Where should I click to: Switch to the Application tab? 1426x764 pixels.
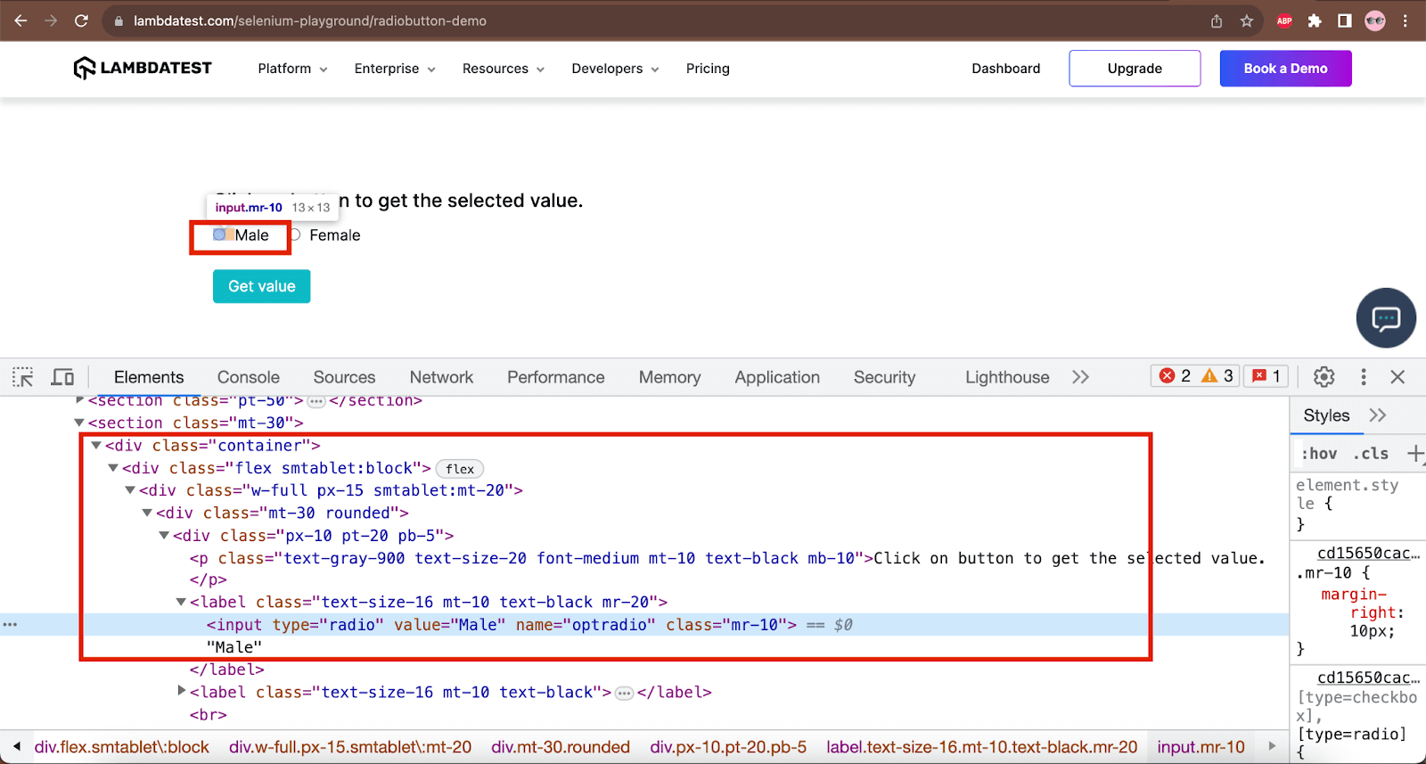coord(777,377)
